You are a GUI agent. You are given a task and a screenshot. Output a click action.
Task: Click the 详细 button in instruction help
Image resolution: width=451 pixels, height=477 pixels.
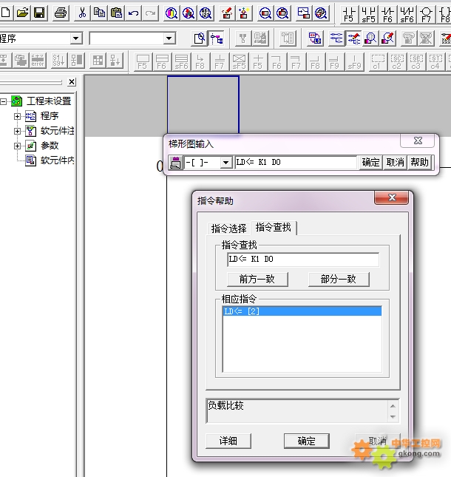pos(228,441)
